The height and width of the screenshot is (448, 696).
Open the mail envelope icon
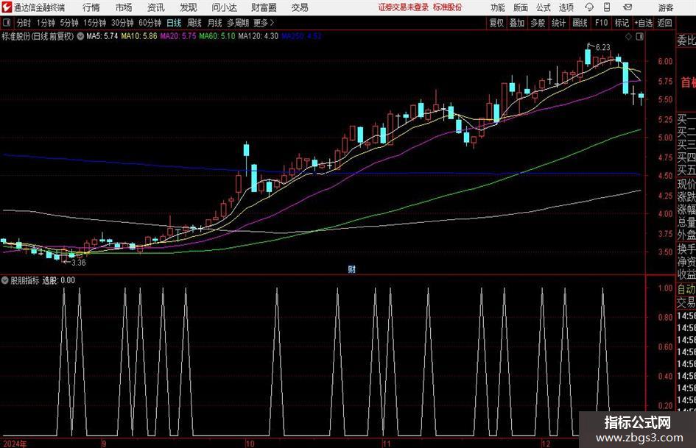(628, 7)
